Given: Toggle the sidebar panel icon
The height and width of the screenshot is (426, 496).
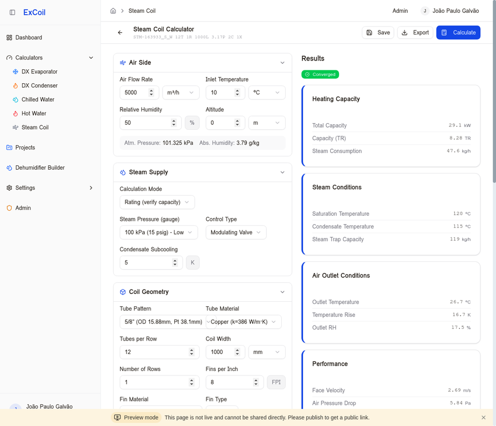Looking at the screenshot, I should 12,12.
